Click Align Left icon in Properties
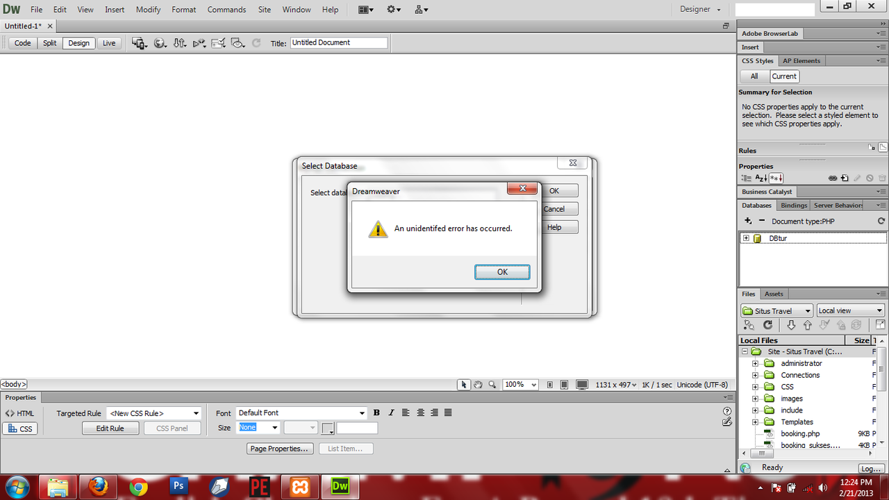This screenshot has height=500, width=889. pyautogui.click(x=406, y=412)
